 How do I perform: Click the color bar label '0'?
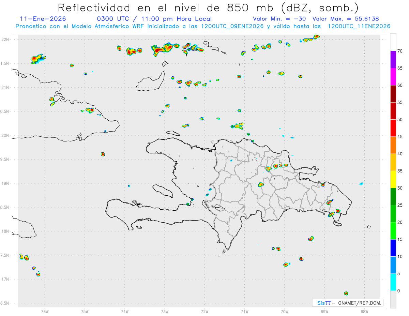(399, 291)
